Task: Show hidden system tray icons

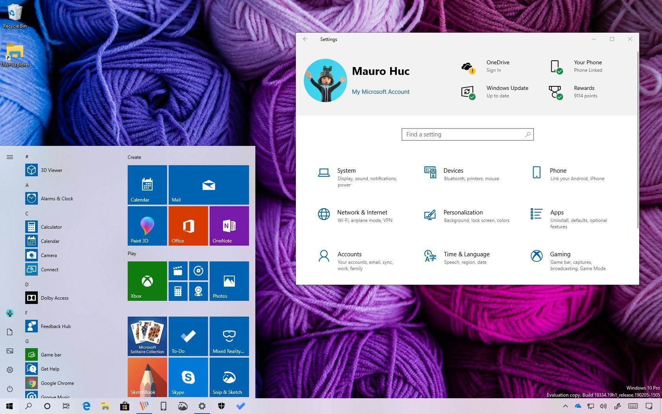Action: coord(565,406)
